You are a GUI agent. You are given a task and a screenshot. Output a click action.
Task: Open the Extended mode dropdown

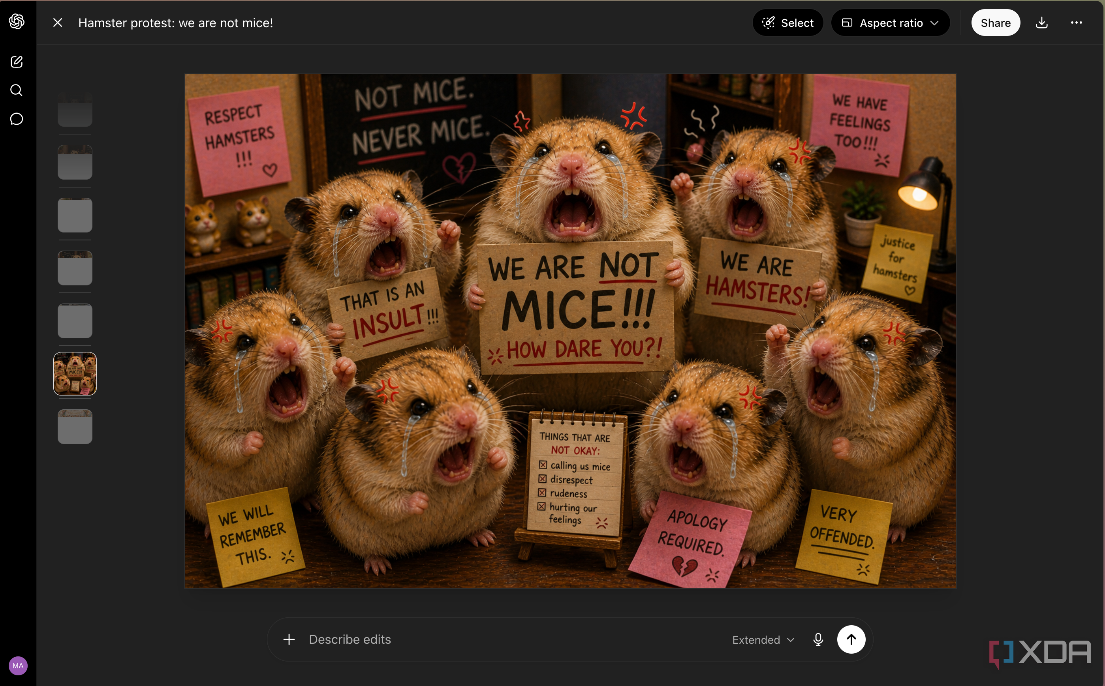763,640
